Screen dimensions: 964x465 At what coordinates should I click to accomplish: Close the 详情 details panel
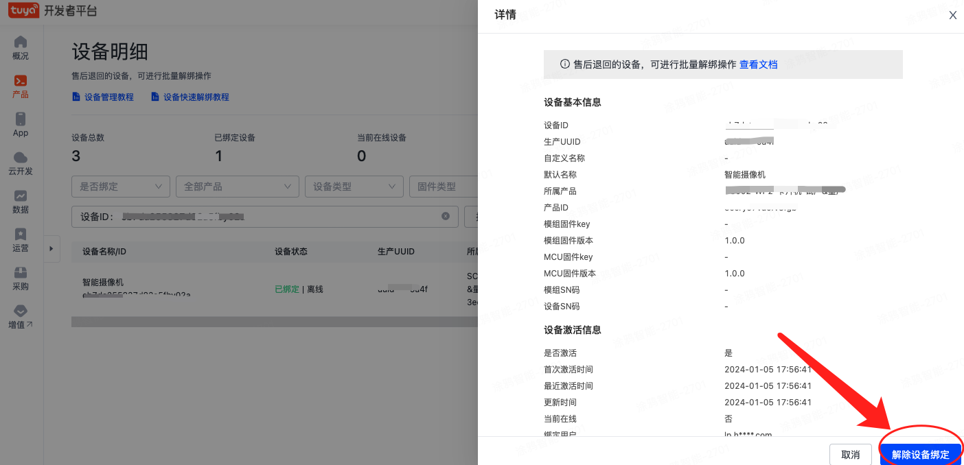click(x=952, y=15)
